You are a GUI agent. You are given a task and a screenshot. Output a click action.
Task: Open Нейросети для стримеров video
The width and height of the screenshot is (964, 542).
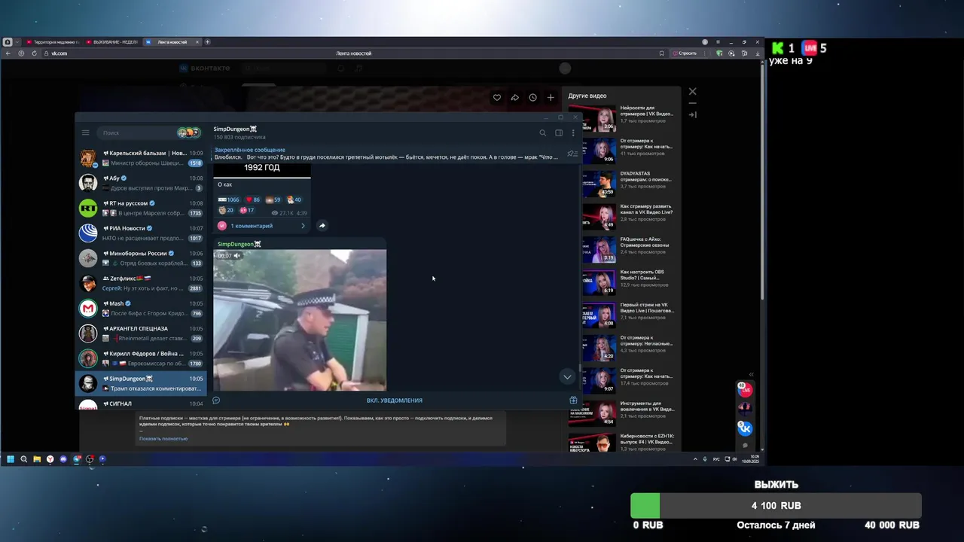pyautogui.click(x=629, y=117)
